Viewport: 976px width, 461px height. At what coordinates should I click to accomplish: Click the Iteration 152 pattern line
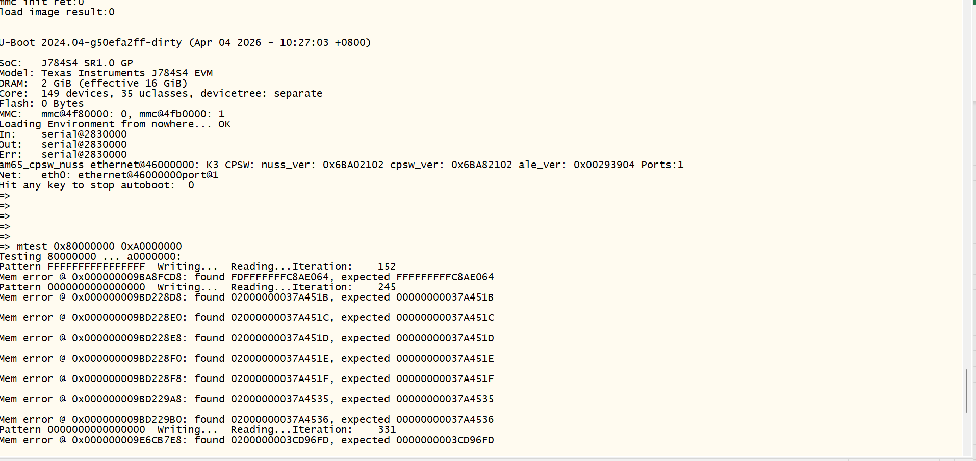(198, 266)
